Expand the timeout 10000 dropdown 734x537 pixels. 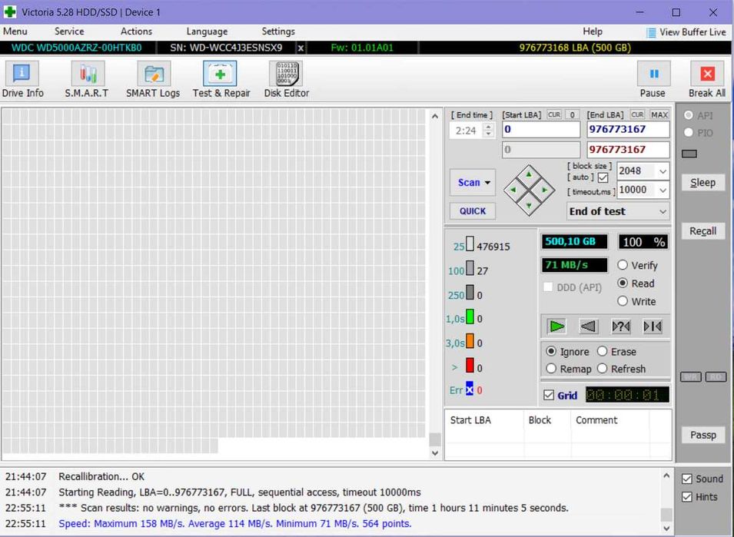[x=662, y=191]
